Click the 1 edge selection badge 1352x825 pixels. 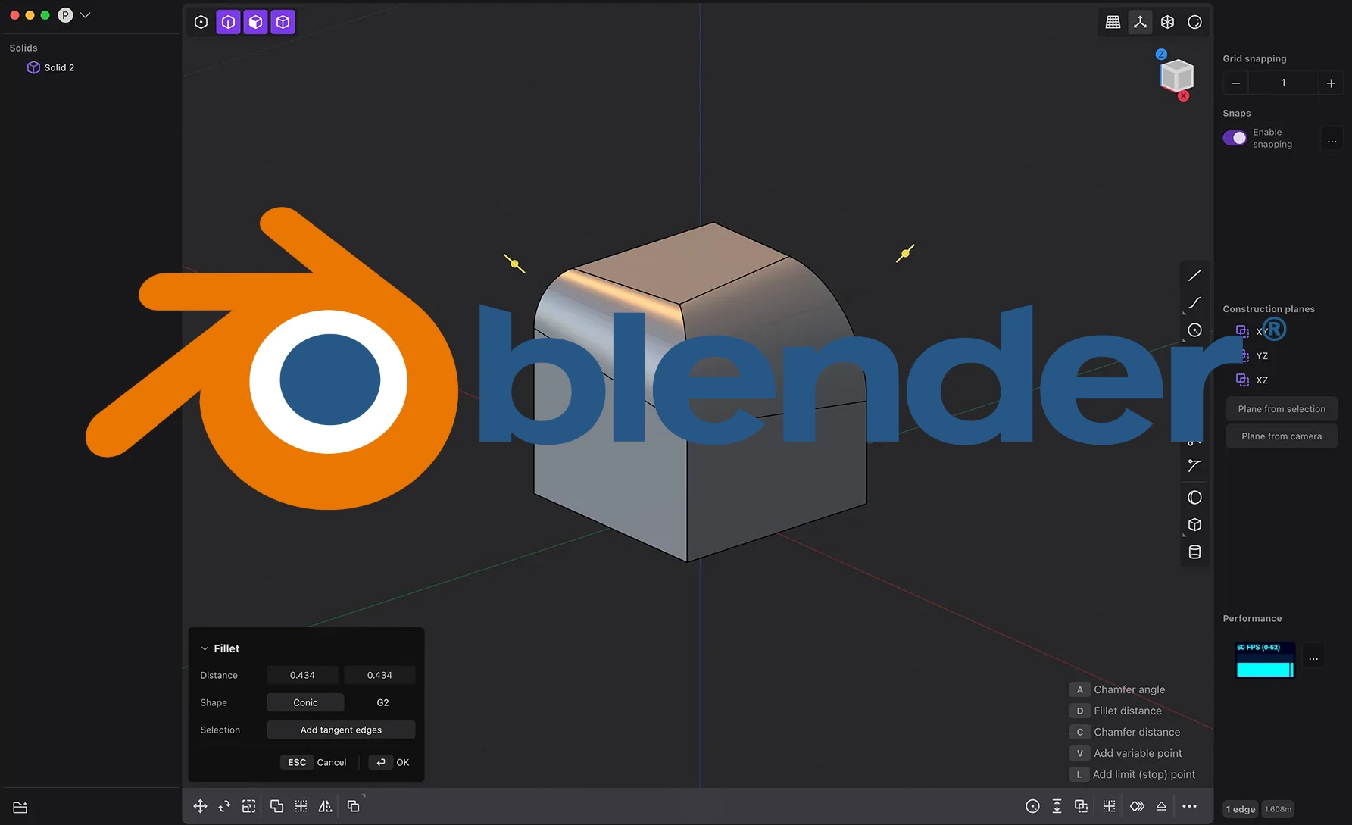click(x=1241, y=809)
